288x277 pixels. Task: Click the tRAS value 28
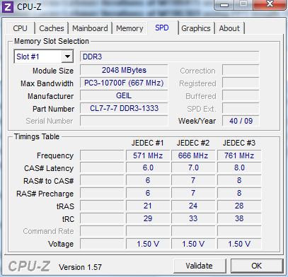coord(239,206)
